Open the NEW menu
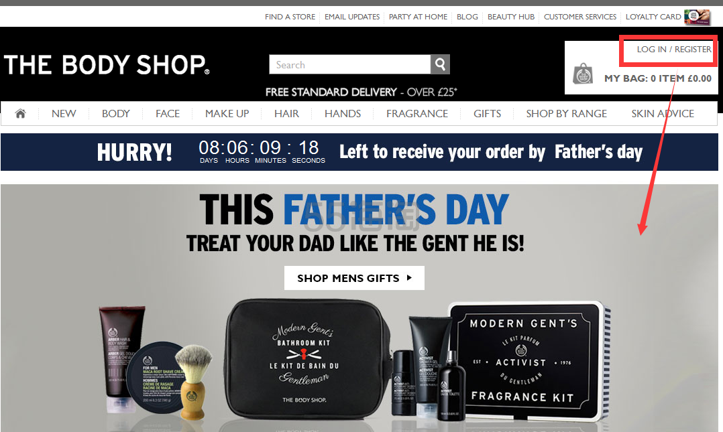The height and width of the screenshot is (432, 723). click(64, 114)
